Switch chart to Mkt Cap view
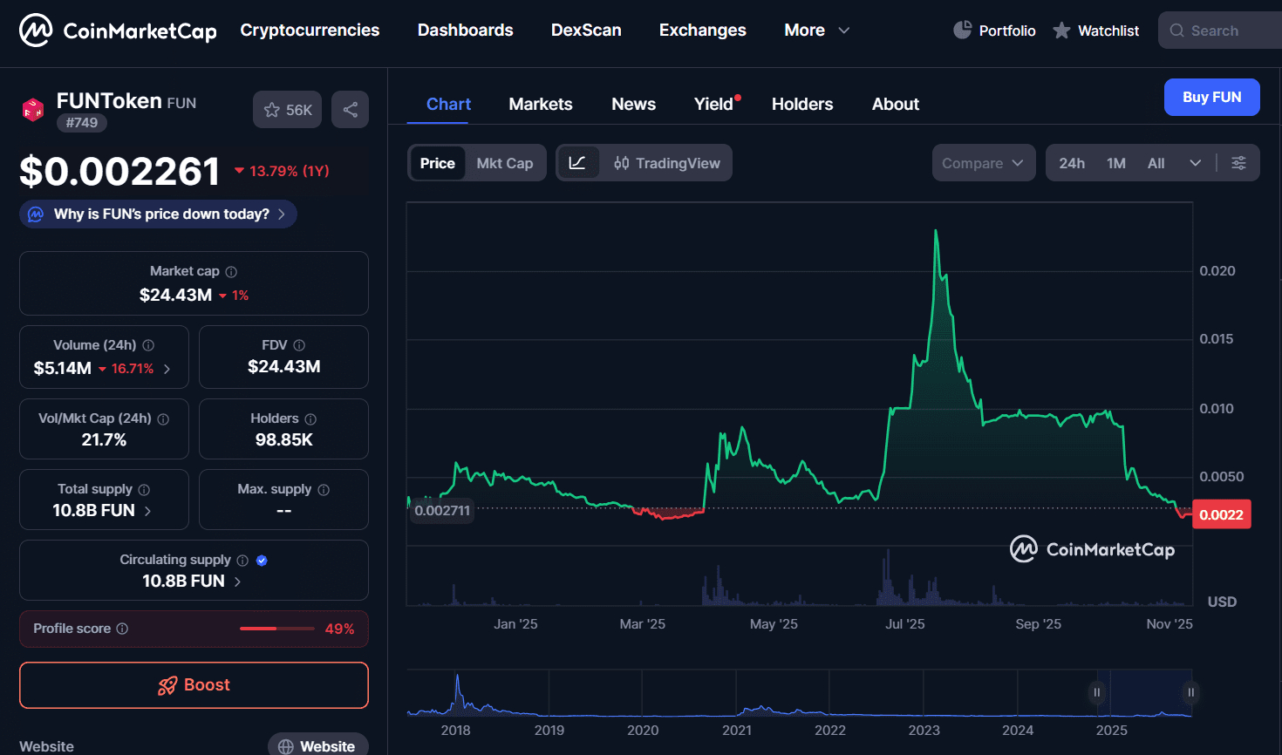The image size is (1282, 755). point(504,163)
